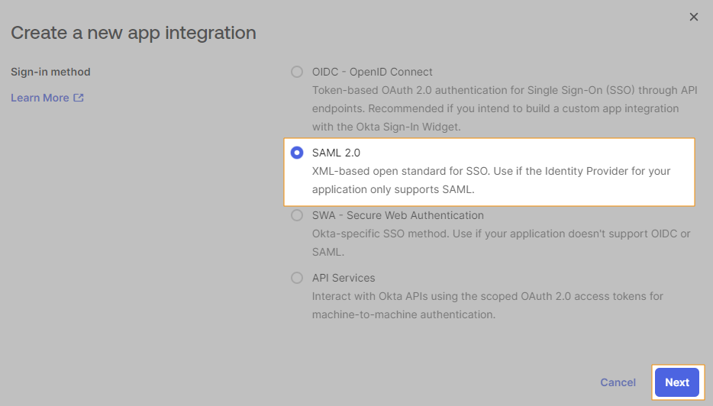
Task: Click the OIDC - OpenID Connect label
Action: click(372, 72)
